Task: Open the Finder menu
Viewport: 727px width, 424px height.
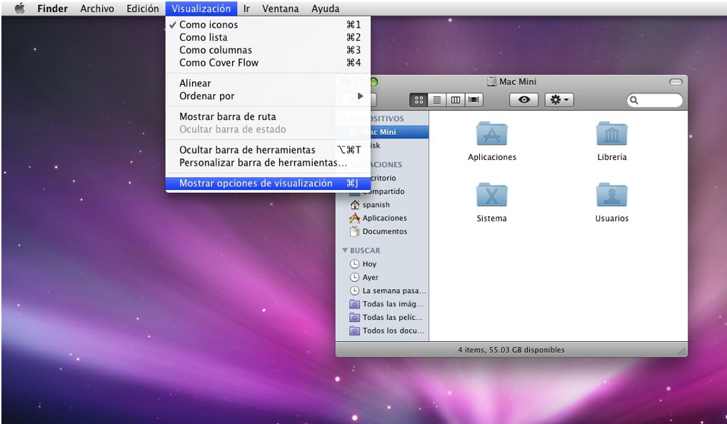Action: tap(52, 9)
